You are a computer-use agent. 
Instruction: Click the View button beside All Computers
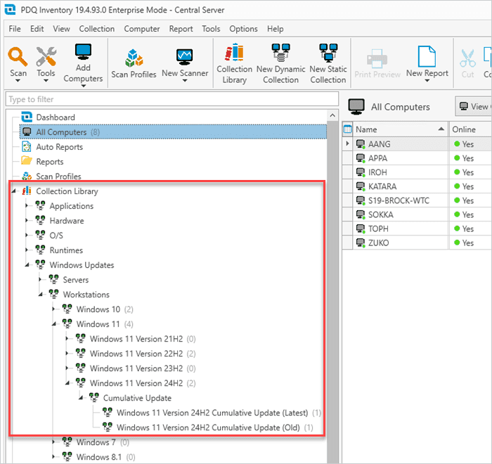474,106
